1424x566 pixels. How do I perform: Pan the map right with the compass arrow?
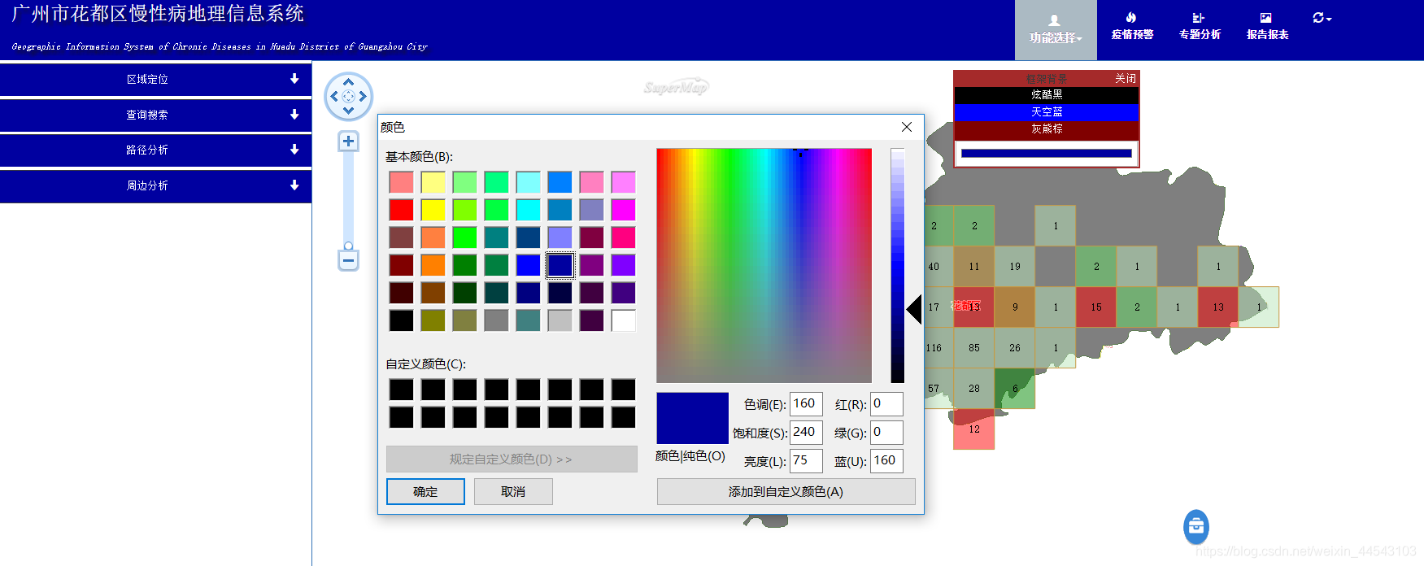[x=363, y=96]
